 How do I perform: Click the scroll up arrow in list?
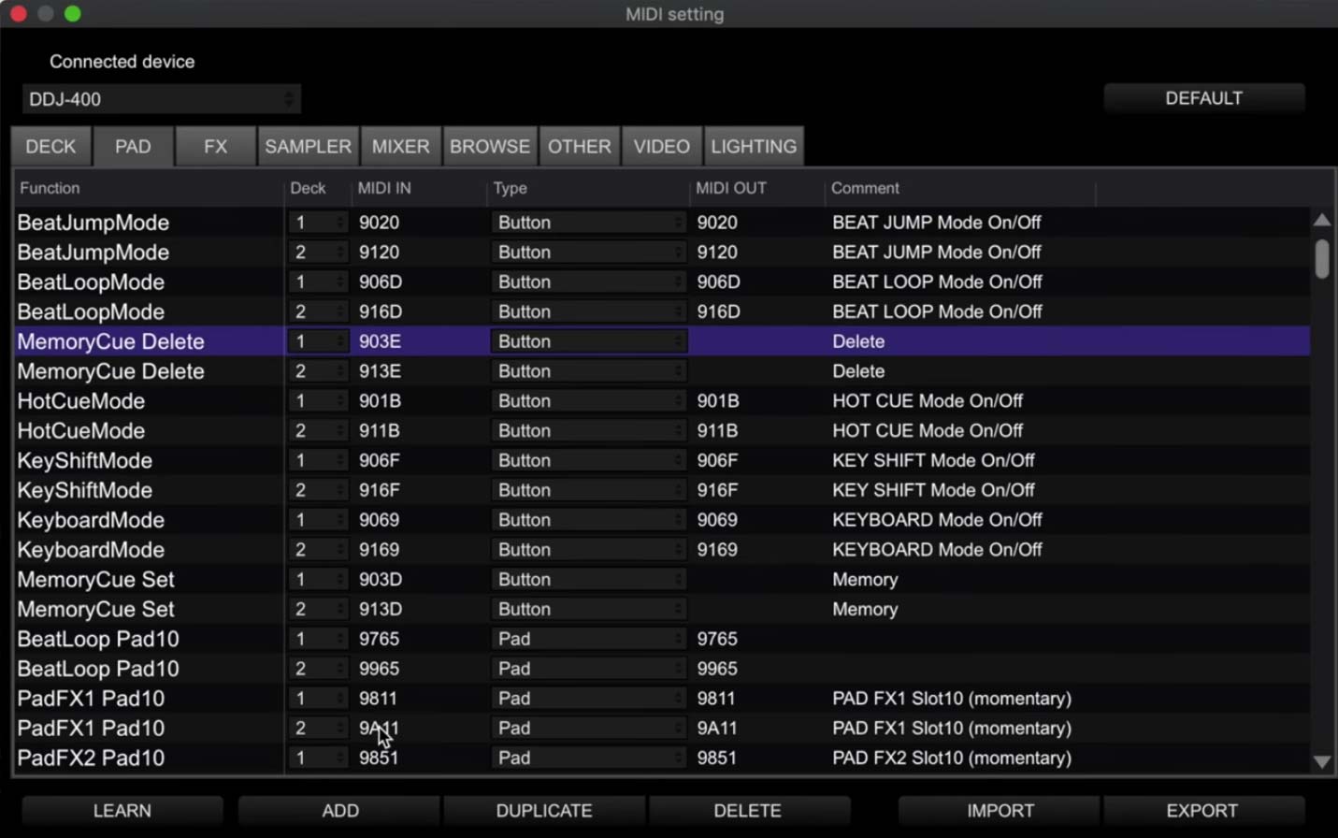pos(1321,221)
